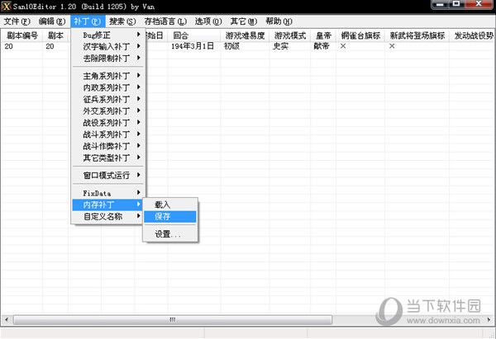Expand the 战斗作弊补丁 submenu

pos(107,146)
